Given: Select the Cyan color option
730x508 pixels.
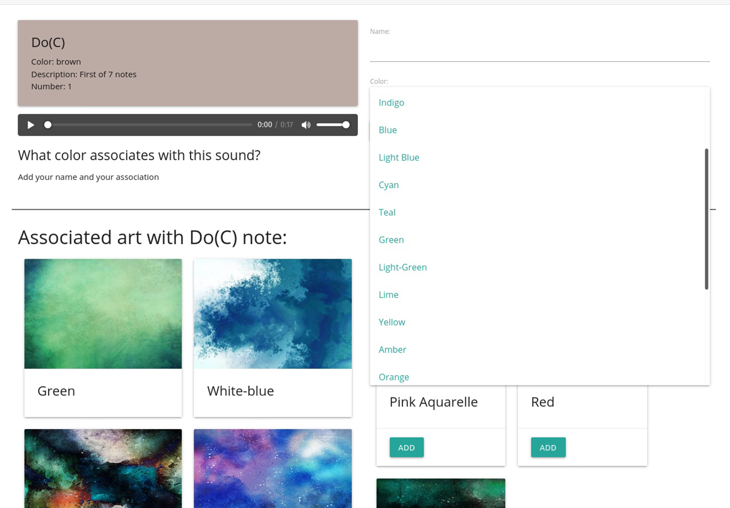Looking at the screenshot, I should pos(539,185).
